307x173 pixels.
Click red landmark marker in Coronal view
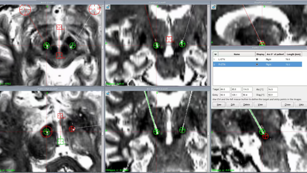169,39
